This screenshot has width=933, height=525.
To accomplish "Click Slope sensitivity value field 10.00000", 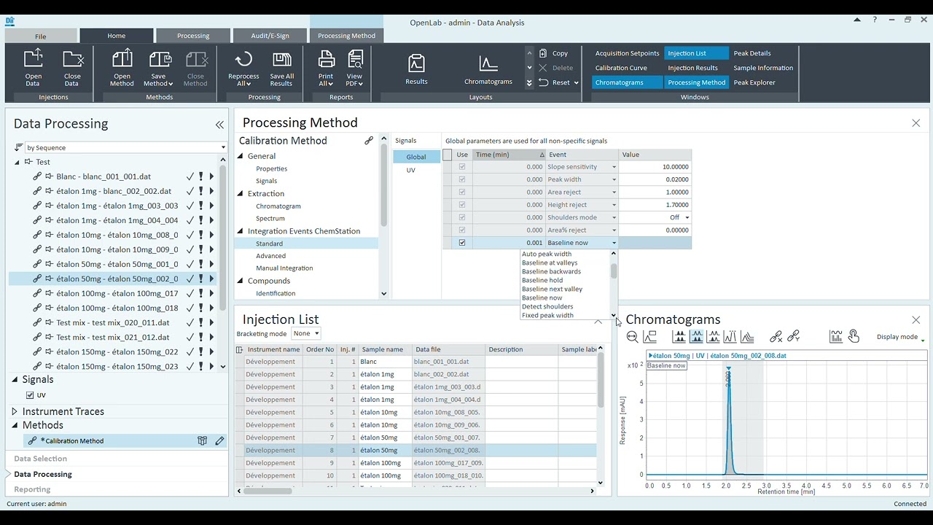I will (655, 167).
